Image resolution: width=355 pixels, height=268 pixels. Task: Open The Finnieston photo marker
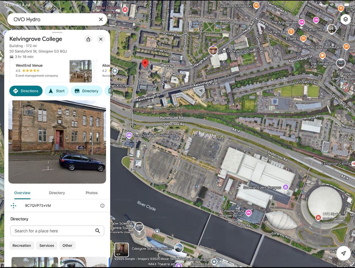pos(340,64)
